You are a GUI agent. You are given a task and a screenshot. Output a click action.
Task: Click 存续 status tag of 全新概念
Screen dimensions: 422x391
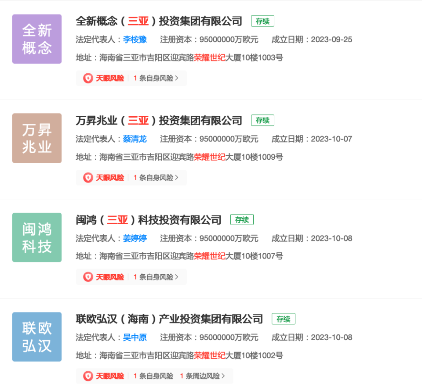263,21
